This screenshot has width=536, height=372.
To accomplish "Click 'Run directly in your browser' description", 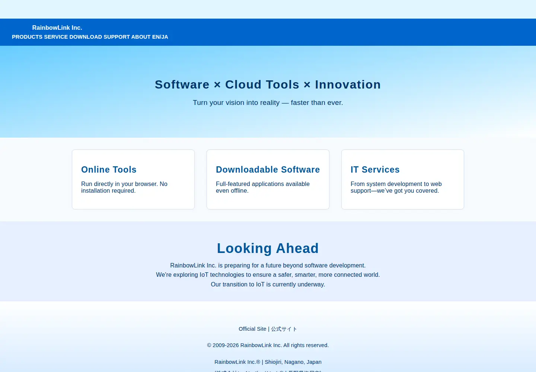I will click(124, 187).
